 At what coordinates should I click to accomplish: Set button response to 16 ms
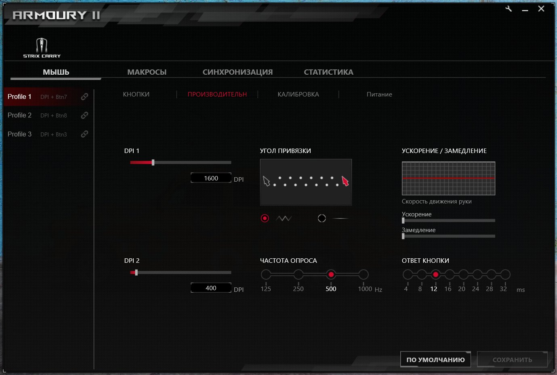click(449, 275)
